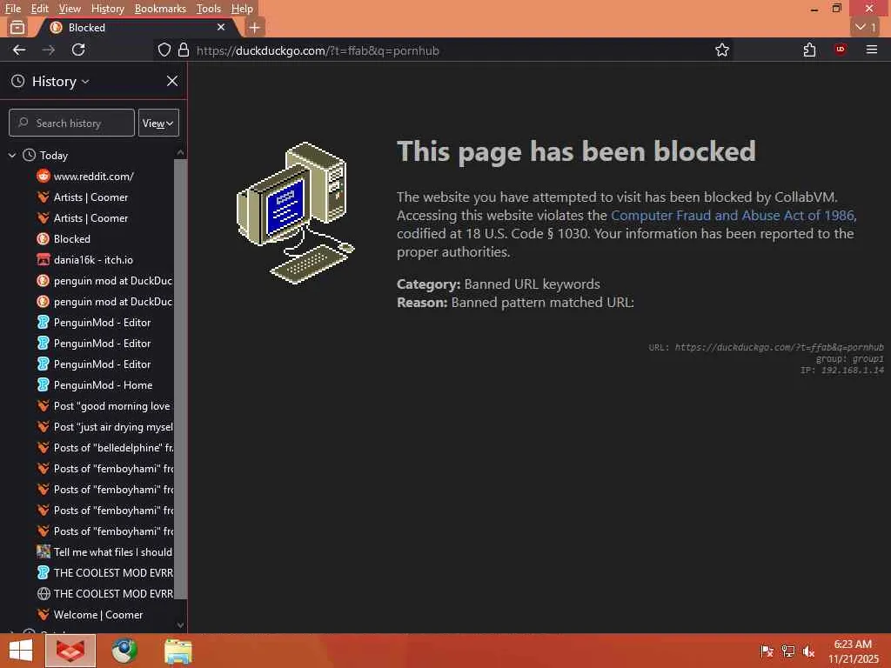The image size is (891, 668).
Task: Click the Welcome | Coomer favicon
Action: coord(44,614)
